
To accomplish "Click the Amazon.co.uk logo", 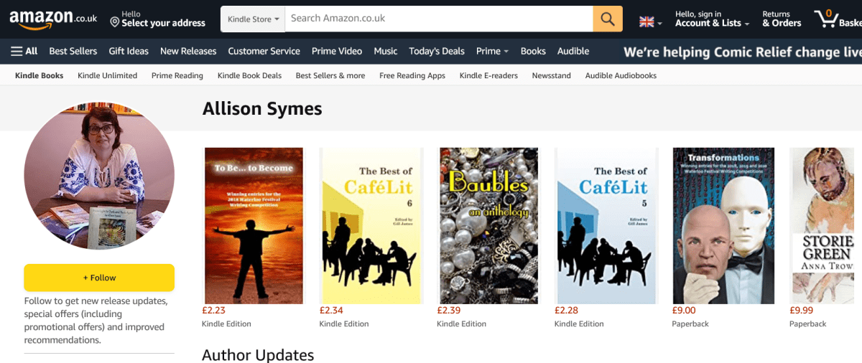I will click(x=53, y=19).
